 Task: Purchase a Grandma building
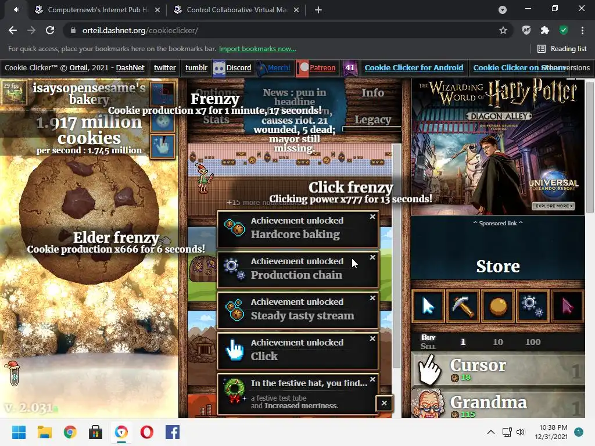pos(498,404)
